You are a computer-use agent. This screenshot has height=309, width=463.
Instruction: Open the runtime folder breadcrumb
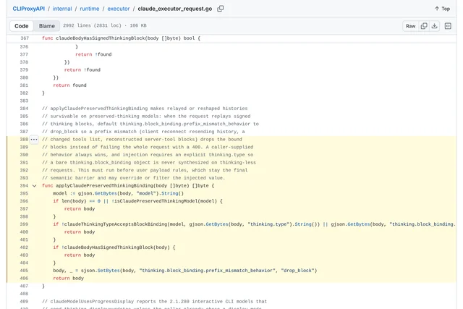tap(90, 9)
